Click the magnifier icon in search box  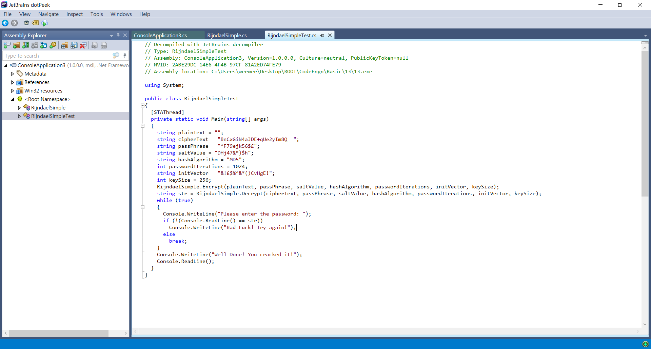116,55
